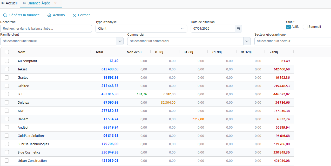Viewport: 331px width, 166px height.
Task: Check the select-all checkbox in the table header
Action: [x=7, y=52]
